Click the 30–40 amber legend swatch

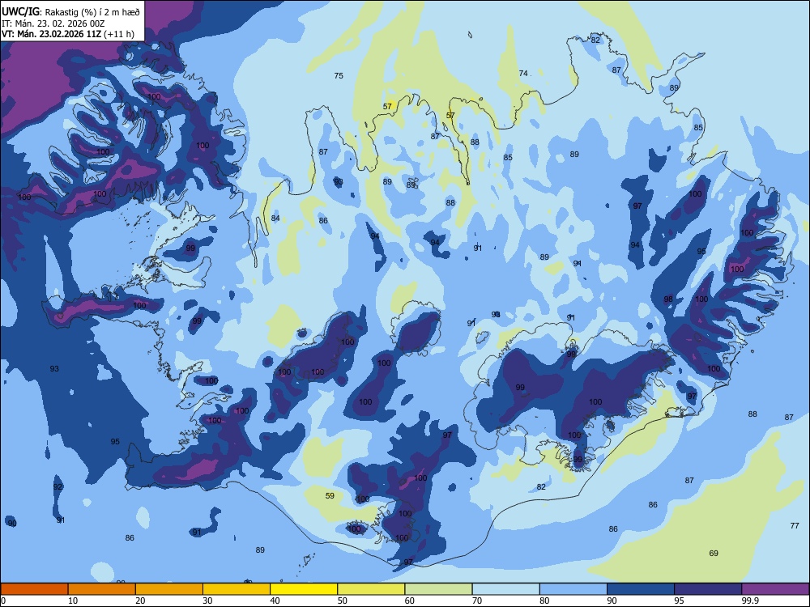click(237, 589)
